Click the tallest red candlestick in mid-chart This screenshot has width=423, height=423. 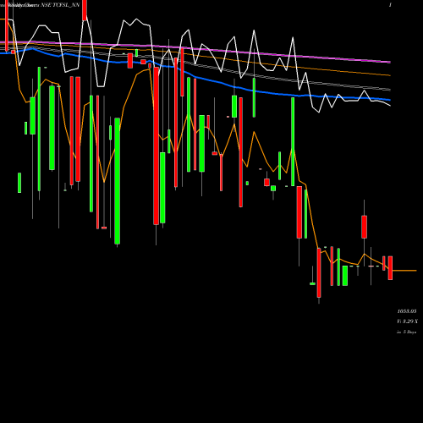click(x=156, y=146)
